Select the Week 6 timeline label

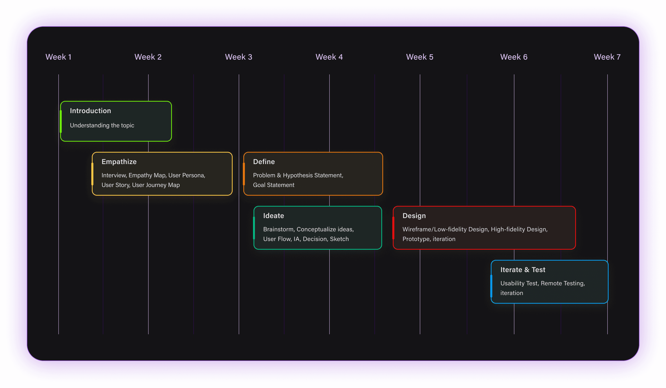pyautogui.click(x=513, y=57)
